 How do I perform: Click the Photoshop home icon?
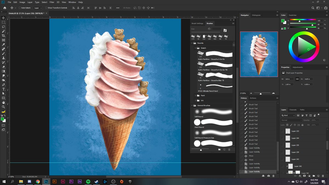pyautogui.click(x=5, y=8)
